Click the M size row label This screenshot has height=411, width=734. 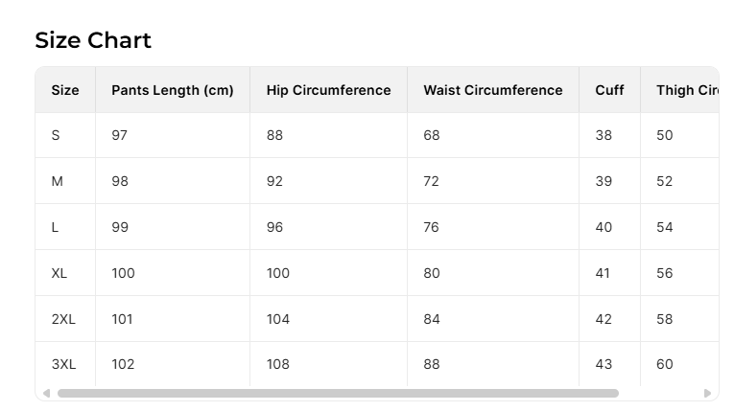[x=57, y=181]
